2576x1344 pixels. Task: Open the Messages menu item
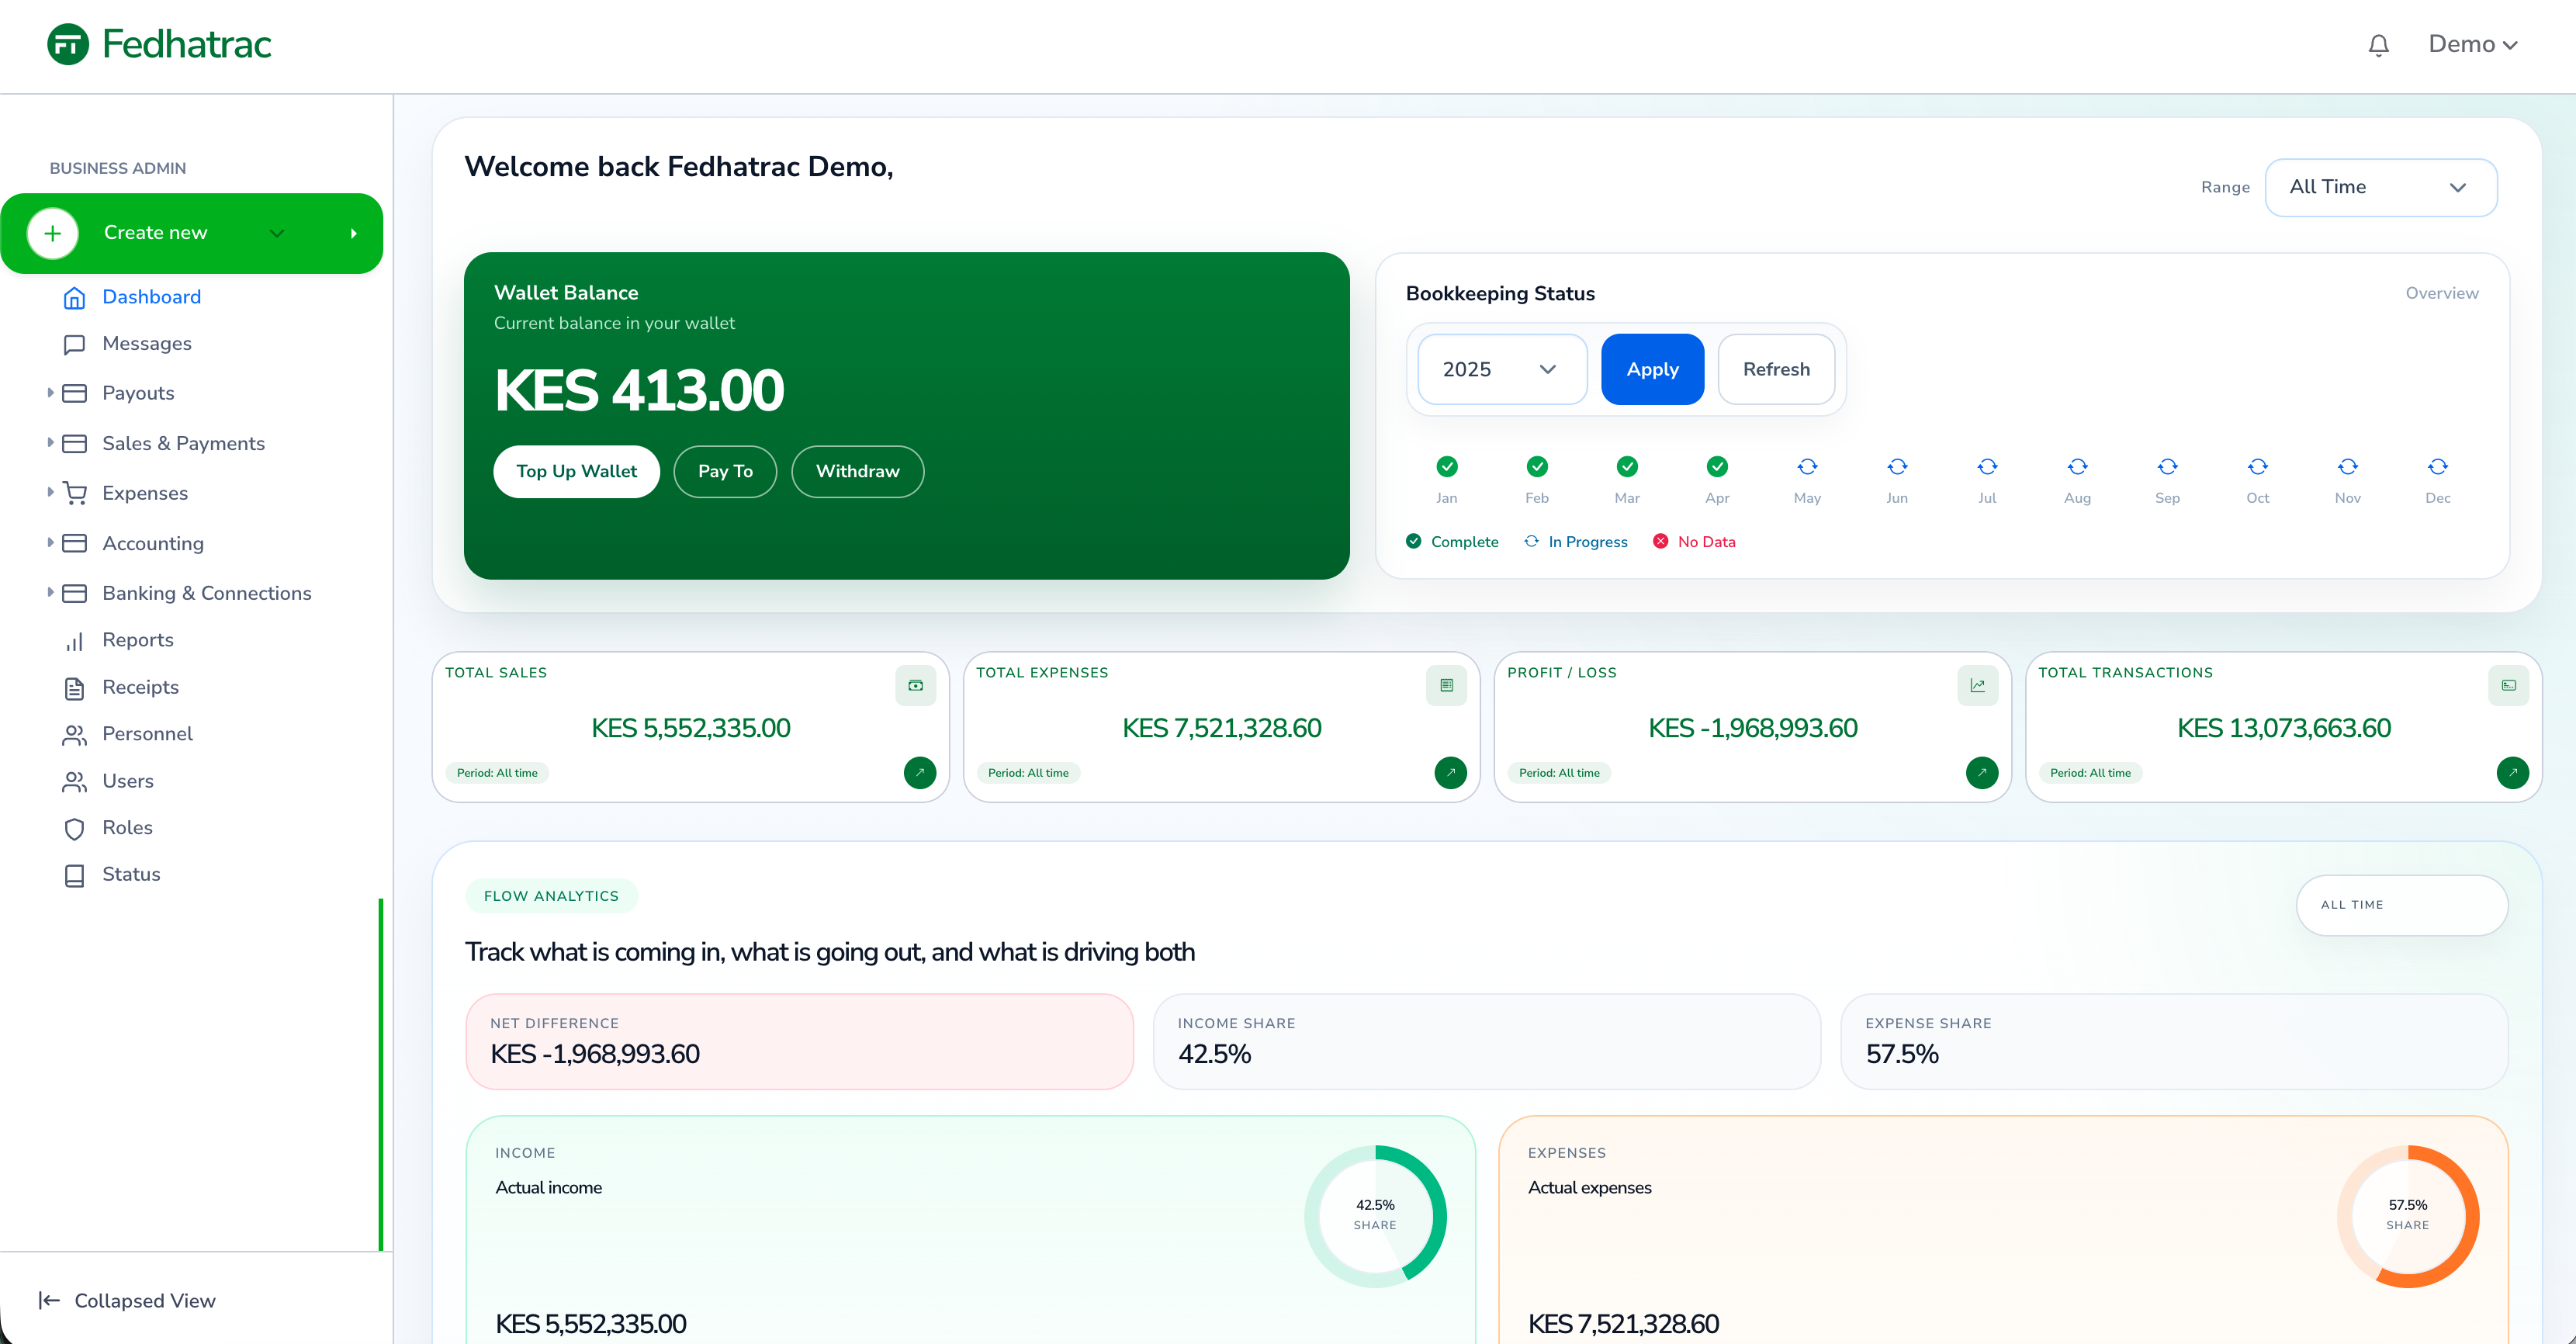(x=147, y=344)
